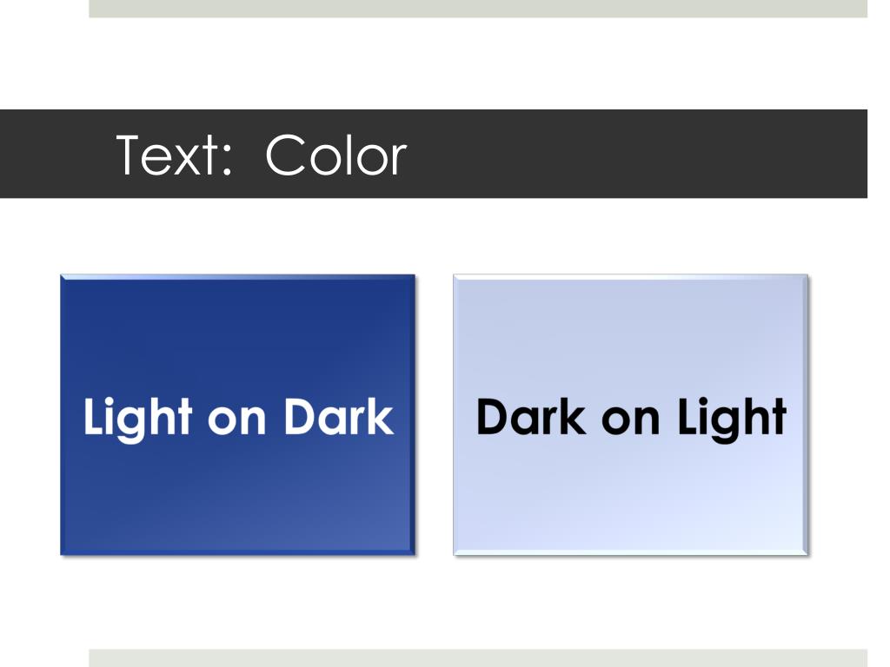Click the word "Light" in white text
This screenshot has width=890, height=667.
tap(138, 419)
